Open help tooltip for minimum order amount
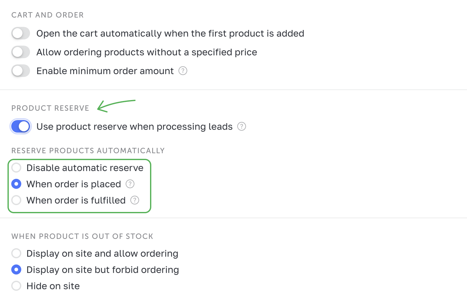 tap(183, 71)
